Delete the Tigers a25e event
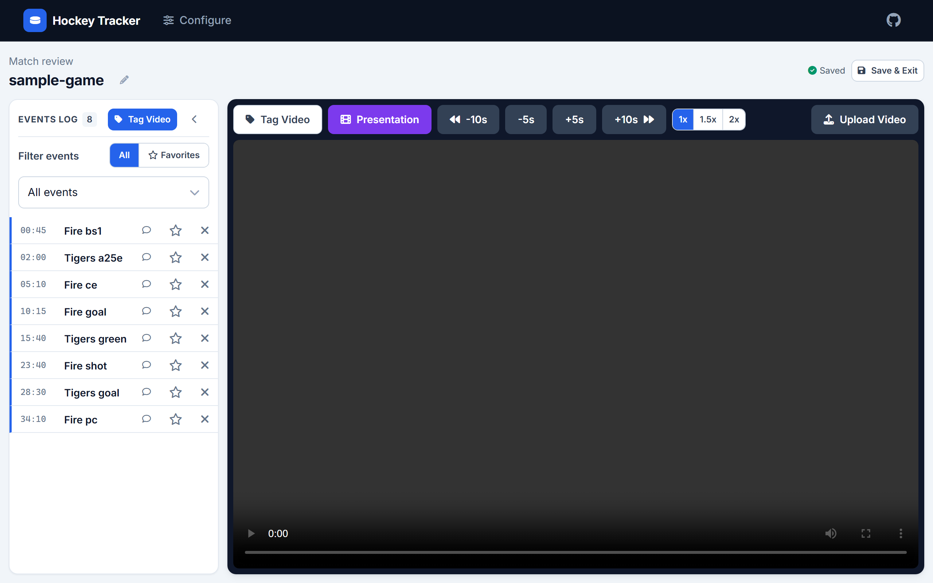Image resolution: width=933 pixels, height=583 pixels. (x=205, y=257)
